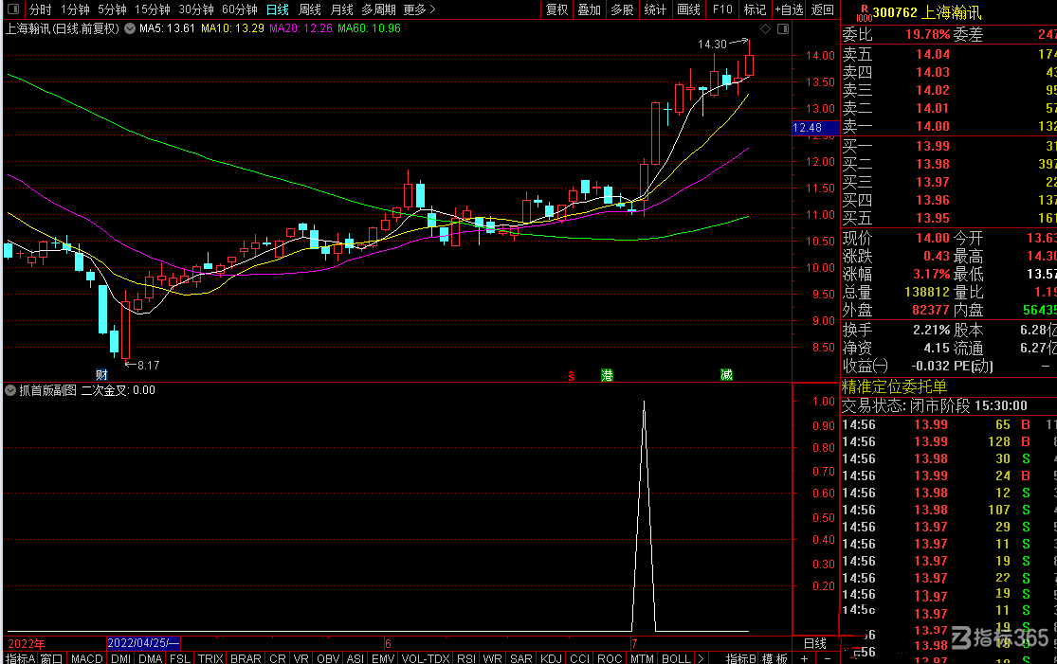Viewport: 1057px width, 664px height.
Task: Click the 复权 button
Action: 556,9
